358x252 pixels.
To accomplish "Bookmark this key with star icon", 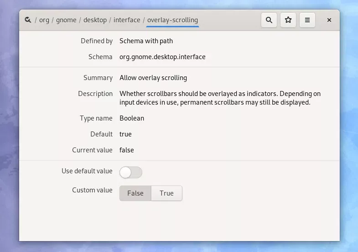I will tap(288, 20).
